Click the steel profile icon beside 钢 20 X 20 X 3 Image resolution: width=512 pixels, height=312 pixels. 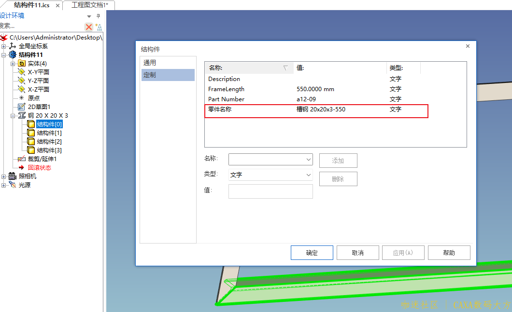click(22, 115)
